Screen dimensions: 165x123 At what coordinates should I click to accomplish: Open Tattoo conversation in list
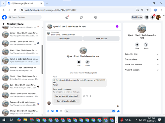coord(20,95)
